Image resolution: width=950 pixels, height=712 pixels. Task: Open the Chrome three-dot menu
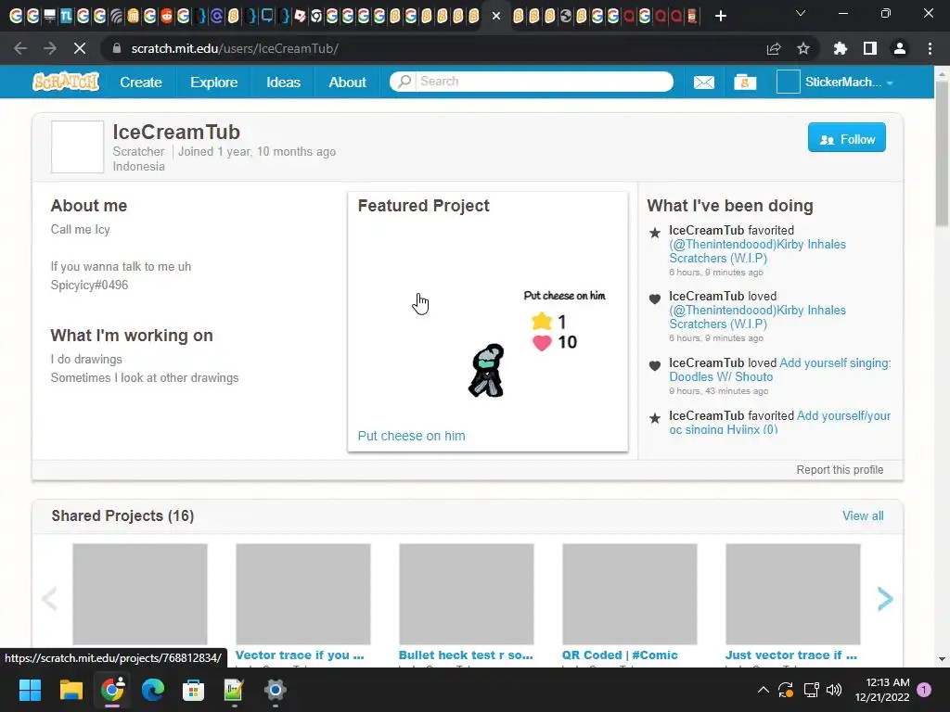[x=930, y=48]
